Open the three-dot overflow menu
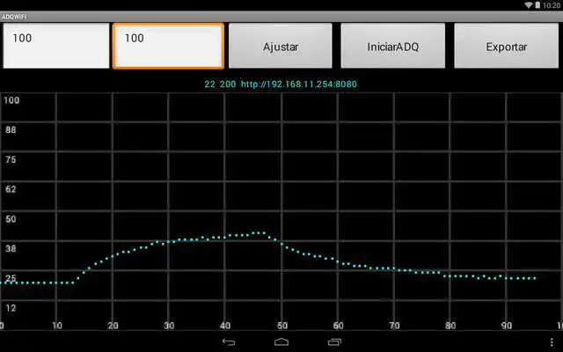 coord(552,342)
